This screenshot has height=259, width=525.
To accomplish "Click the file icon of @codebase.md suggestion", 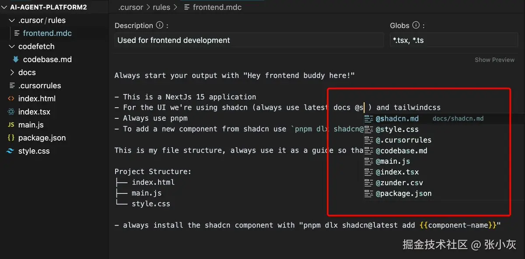I will click(x=368, y=151).
